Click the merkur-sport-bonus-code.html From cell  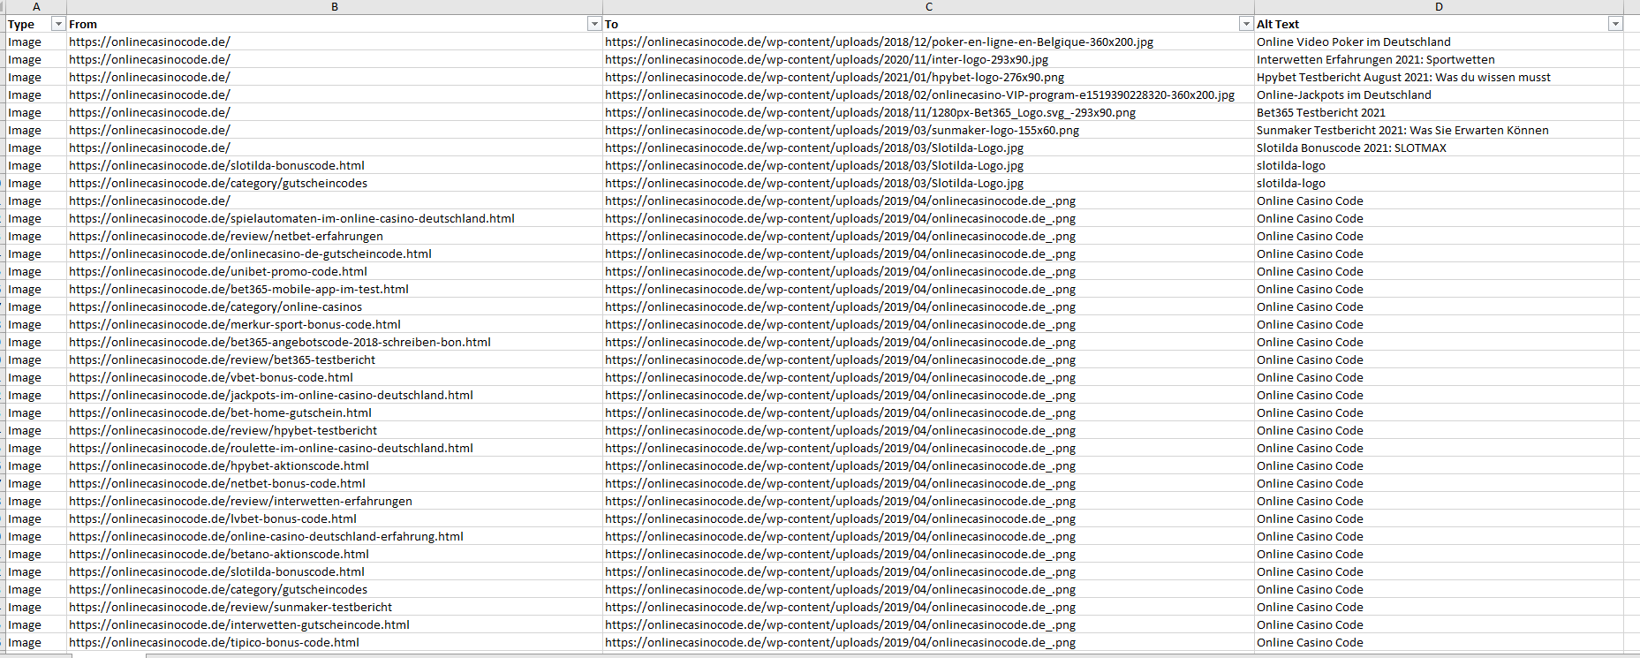tap(235, 324)
